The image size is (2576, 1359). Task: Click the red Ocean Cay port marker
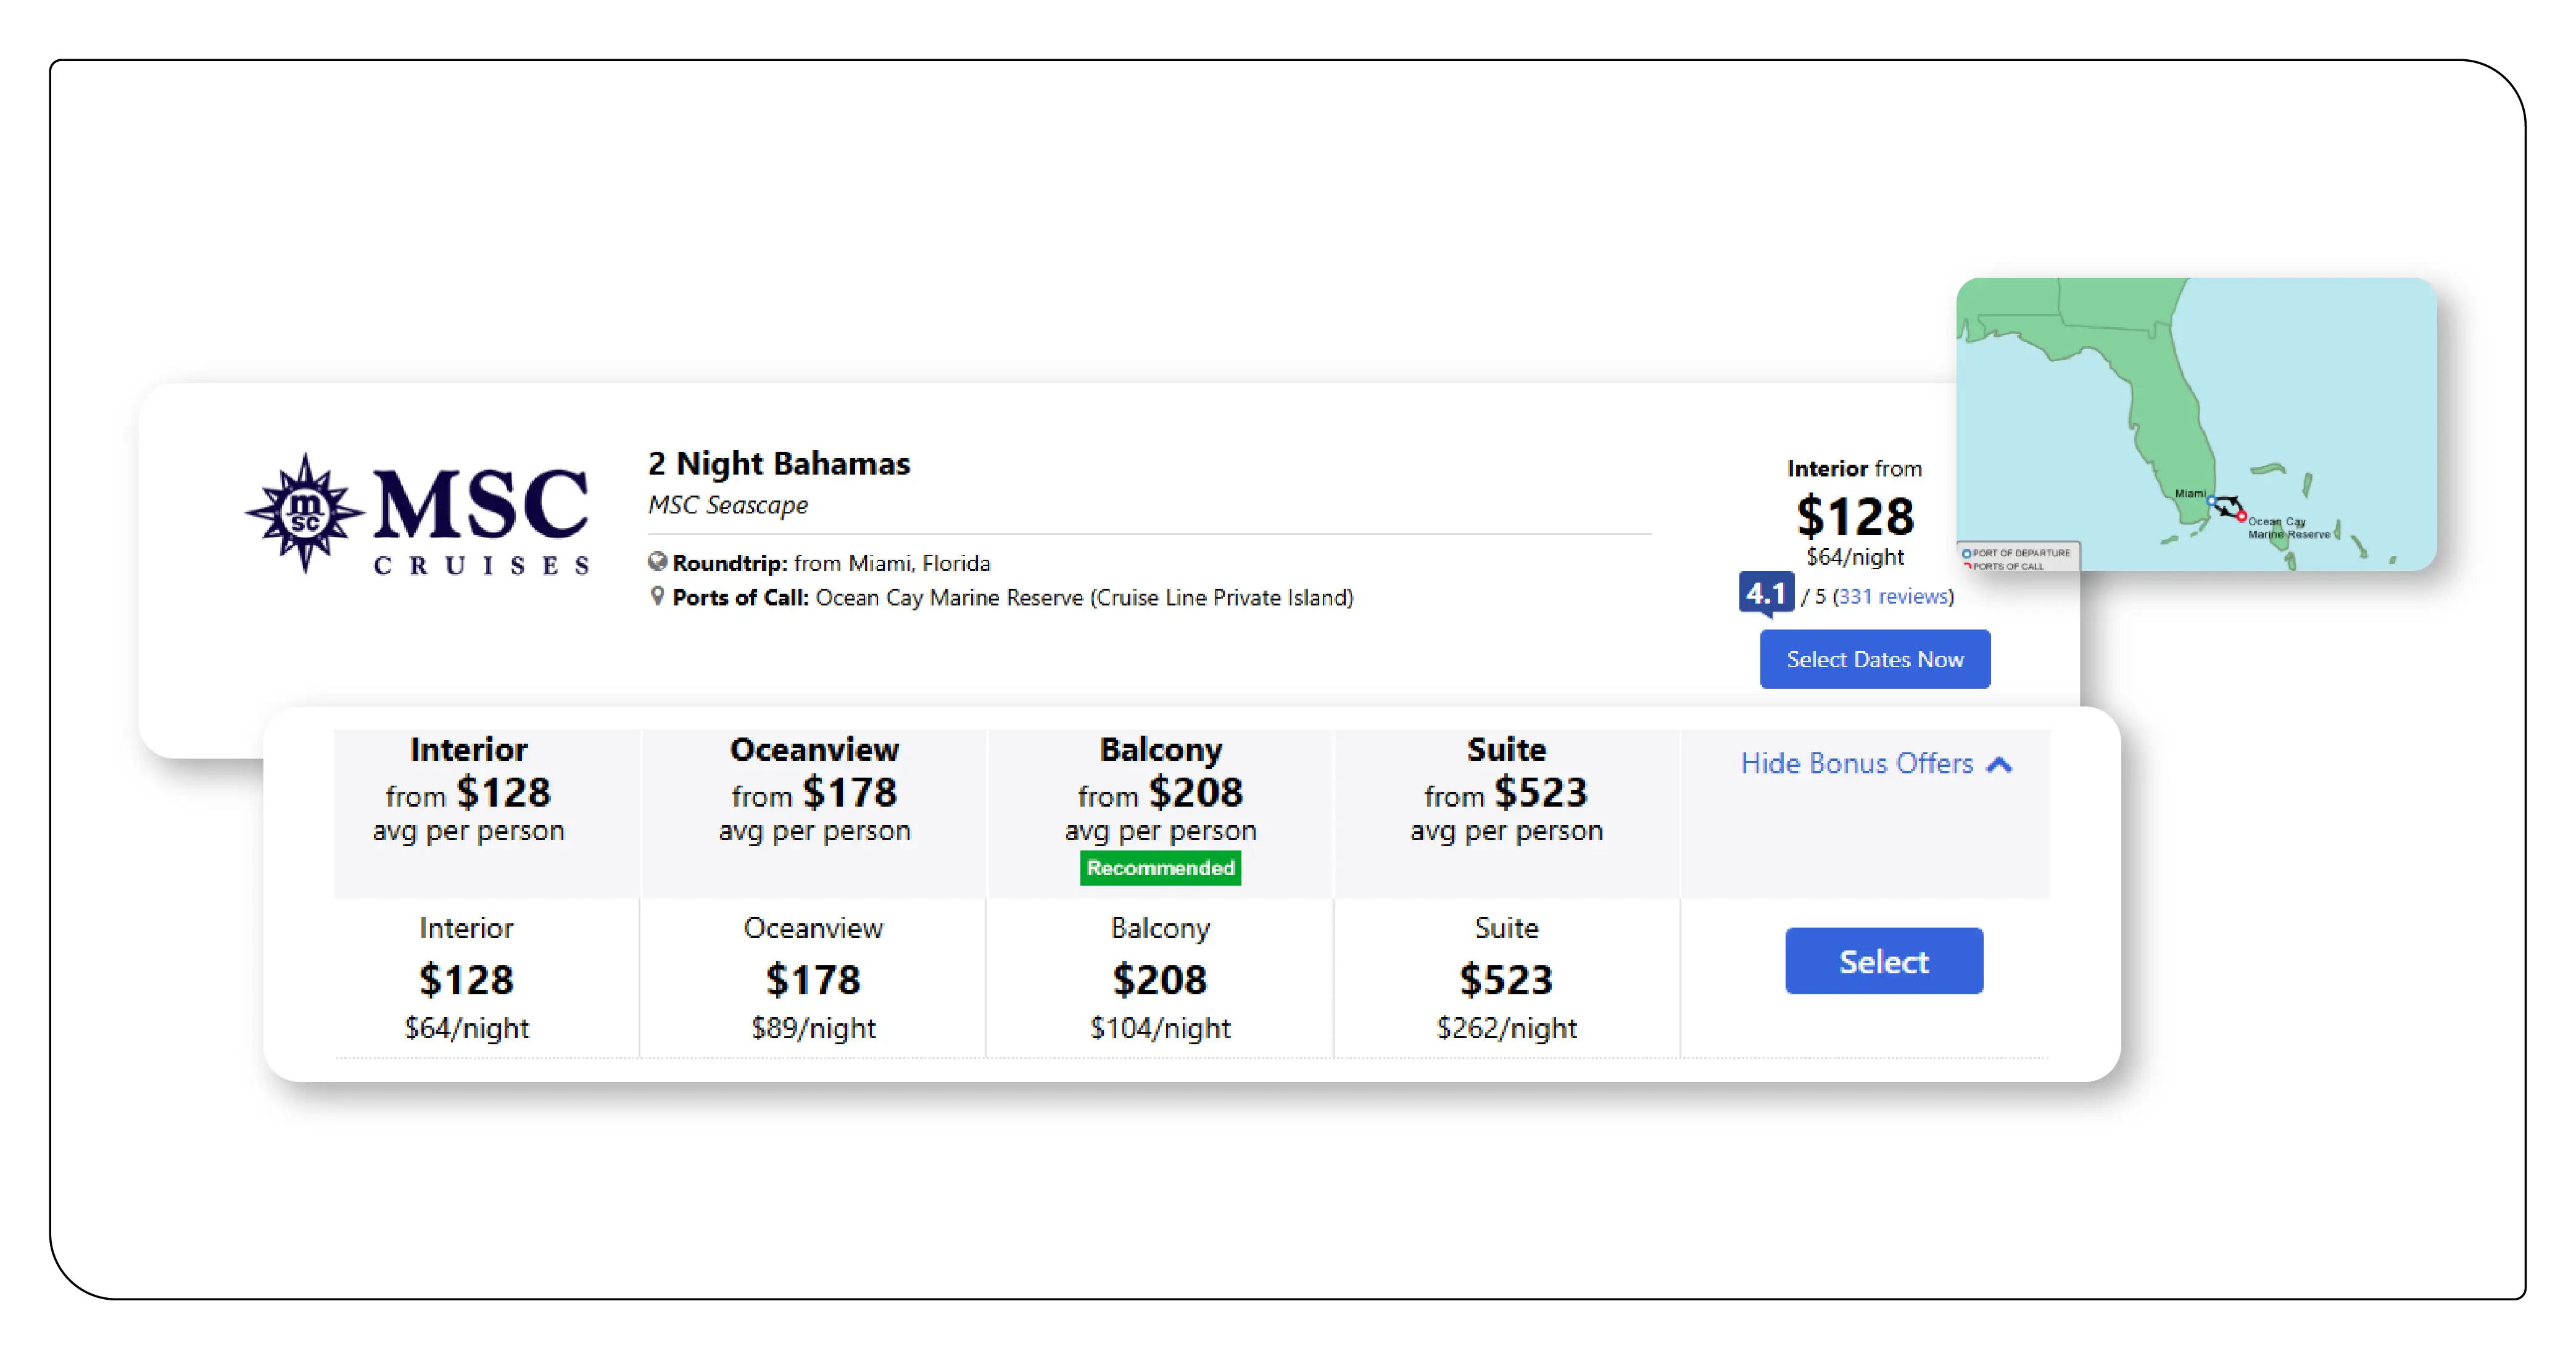(2241, 517)
